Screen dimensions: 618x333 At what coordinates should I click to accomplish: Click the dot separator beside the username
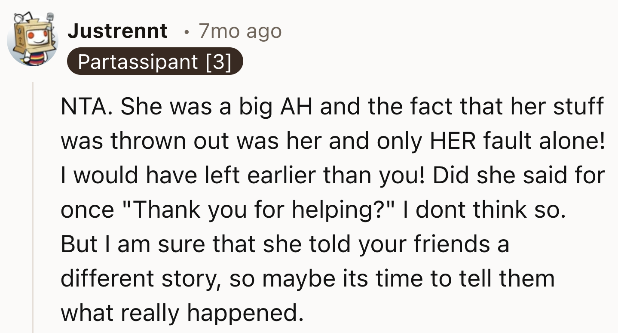[x=185, y=32]
